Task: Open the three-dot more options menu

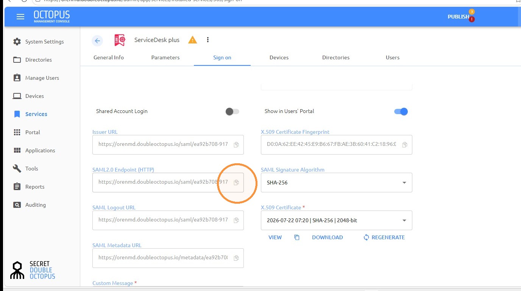Action: (207, 40)
